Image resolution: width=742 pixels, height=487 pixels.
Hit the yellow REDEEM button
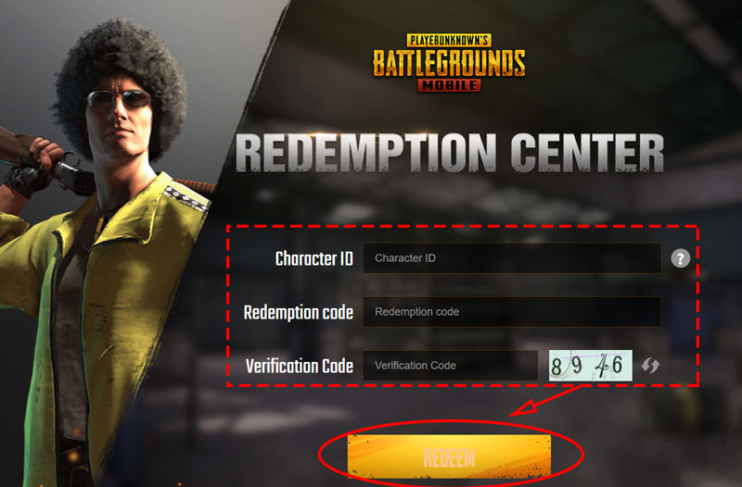point(449,456)
